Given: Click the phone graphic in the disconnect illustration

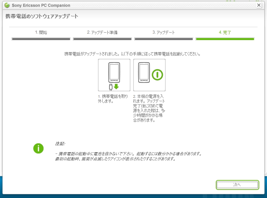Looking at the screenshot, I should pyautogui.click(x=114, y=72).
